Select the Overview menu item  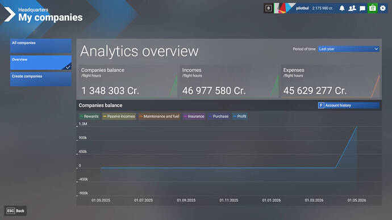pos(41,62)
